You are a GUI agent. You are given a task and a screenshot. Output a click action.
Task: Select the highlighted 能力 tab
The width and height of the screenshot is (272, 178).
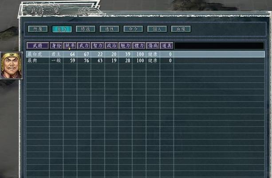[x=62, y=29]
